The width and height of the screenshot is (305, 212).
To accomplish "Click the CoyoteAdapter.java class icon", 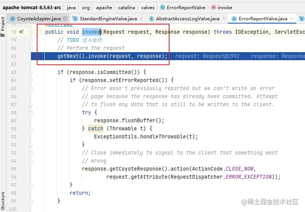I will click(x=13, y=19).
